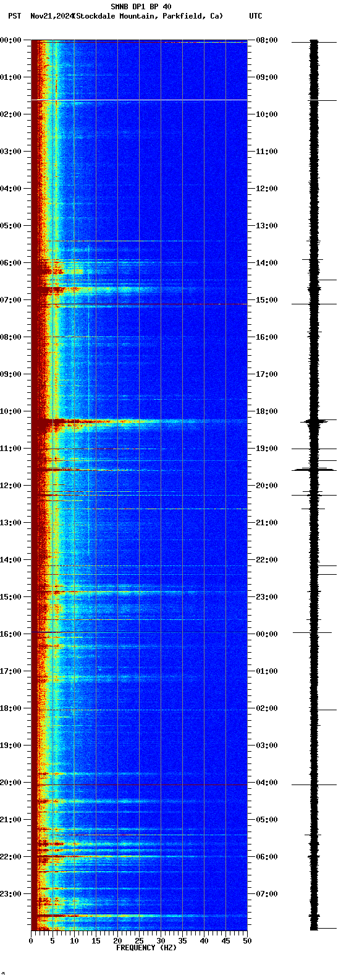Screen dimensions: 341x980
Task: Click the PST '22:00' time label
Action: (x=11, y=857)
